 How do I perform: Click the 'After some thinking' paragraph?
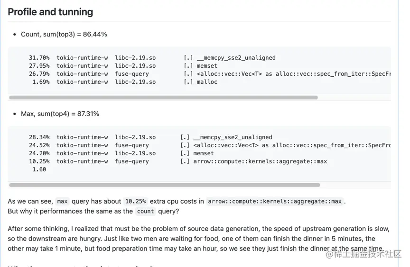198,239
